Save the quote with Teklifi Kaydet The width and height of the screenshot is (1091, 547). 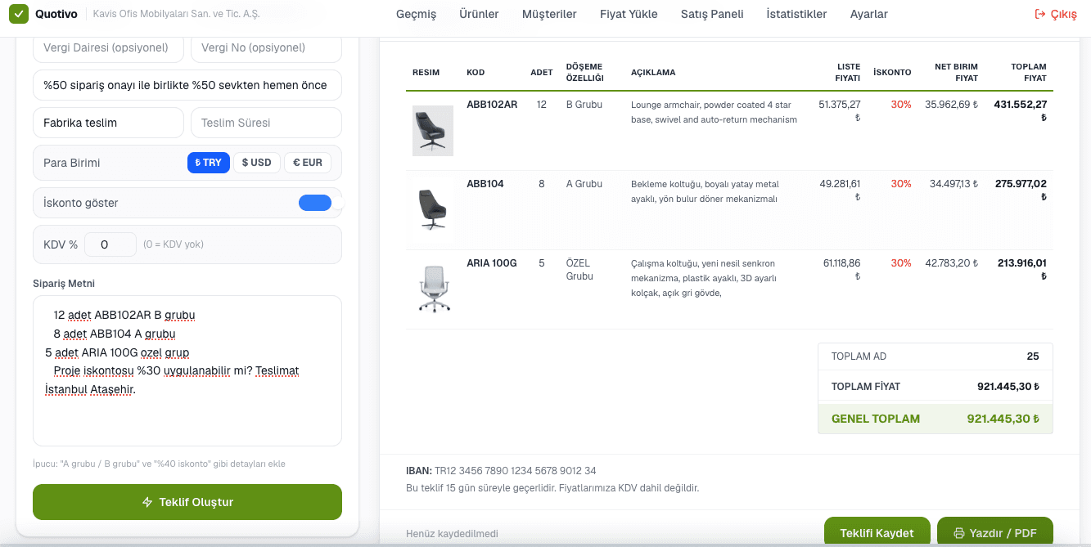point(877,532)
